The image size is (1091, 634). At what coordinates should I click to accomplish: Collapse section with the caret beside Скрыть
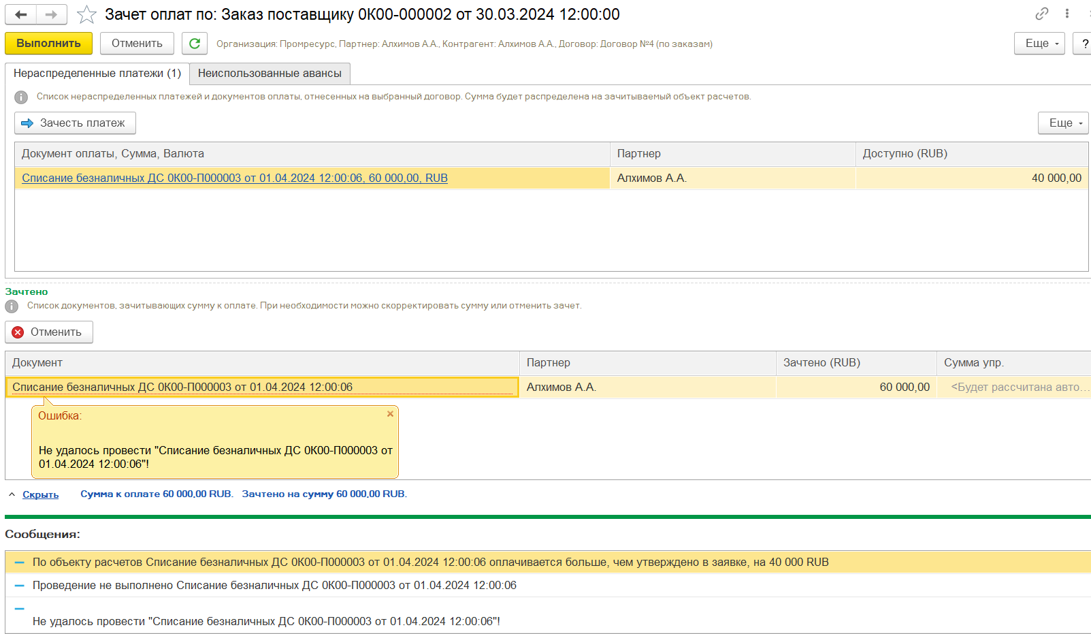point(12,494)
